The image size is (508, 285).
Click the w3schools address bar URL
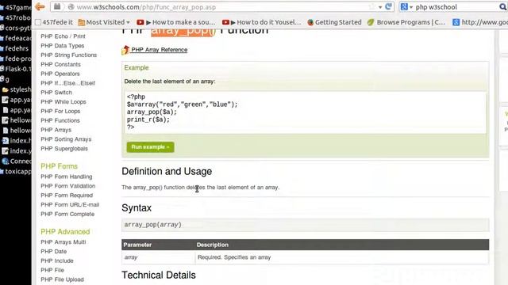pos(146,7)
